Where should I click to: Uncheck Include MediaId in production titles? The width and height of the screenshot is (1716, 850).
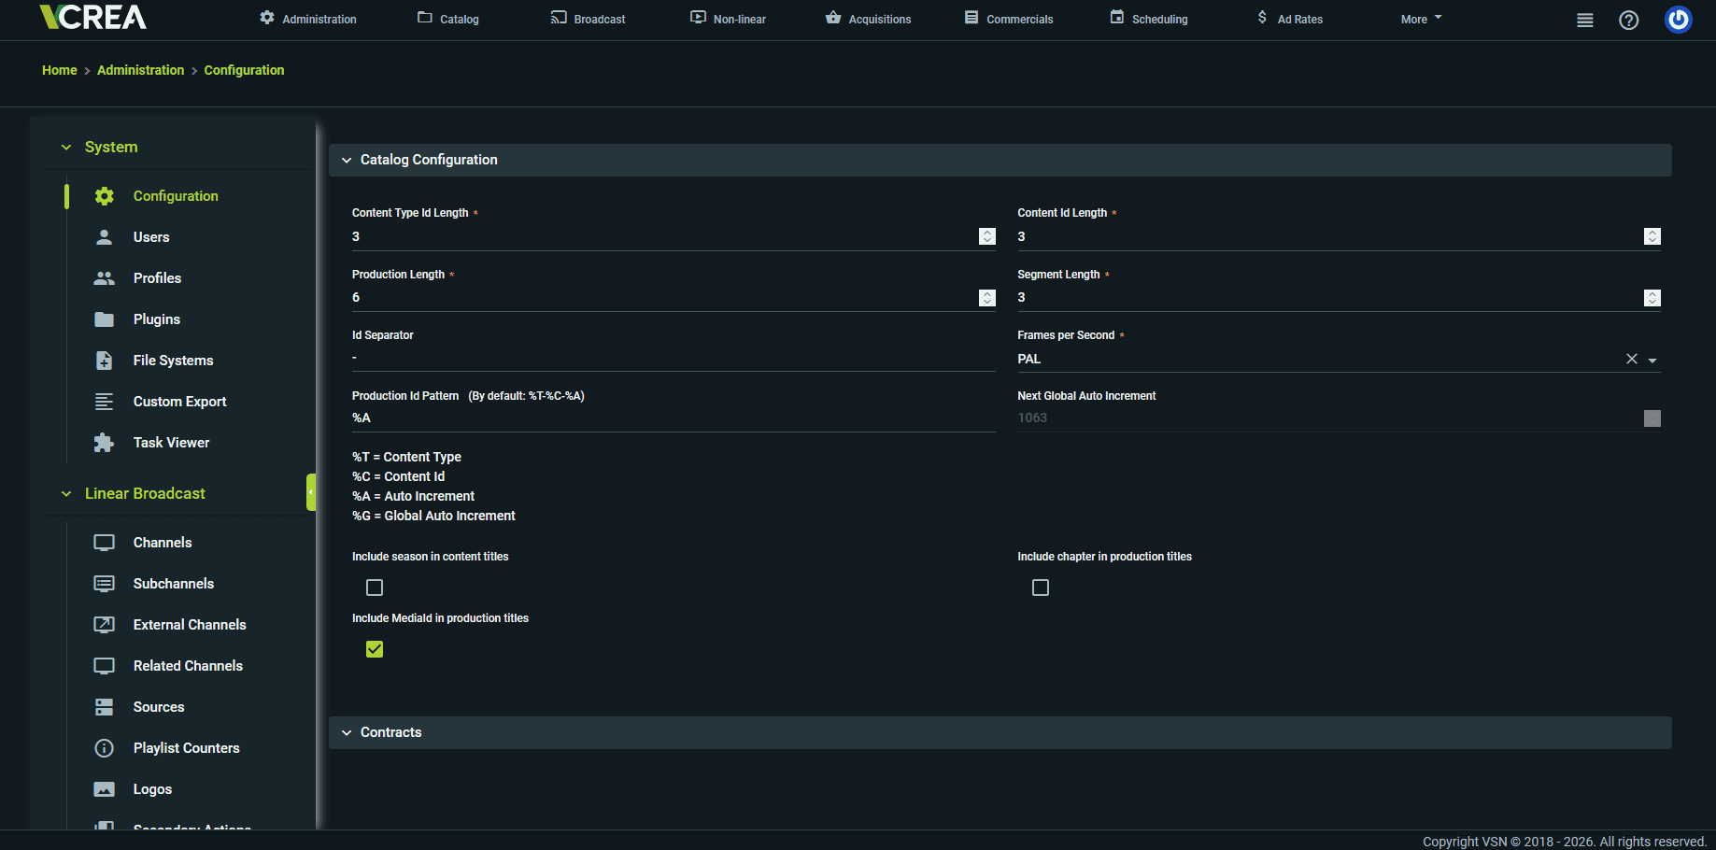click(x=375, y=649)
